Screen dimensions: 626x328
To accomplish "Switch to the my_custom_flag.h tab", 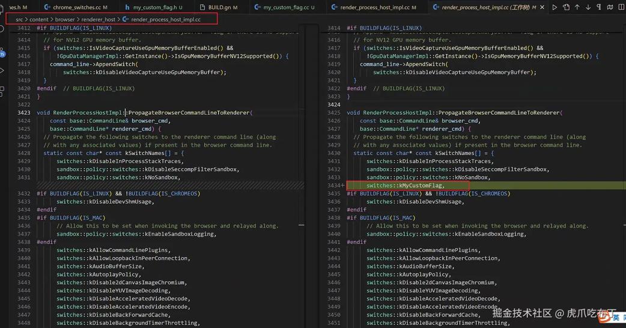I will click(x=154, y=7).
